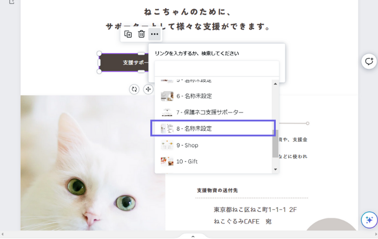
Task: Click the share icon at top left
Action: [x=12, y=2]
